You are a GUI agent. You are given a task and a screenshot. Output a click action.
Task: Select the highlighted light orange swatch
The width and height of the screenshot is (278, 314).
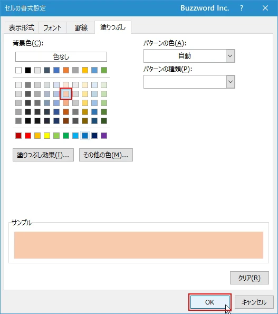[66, 94]
